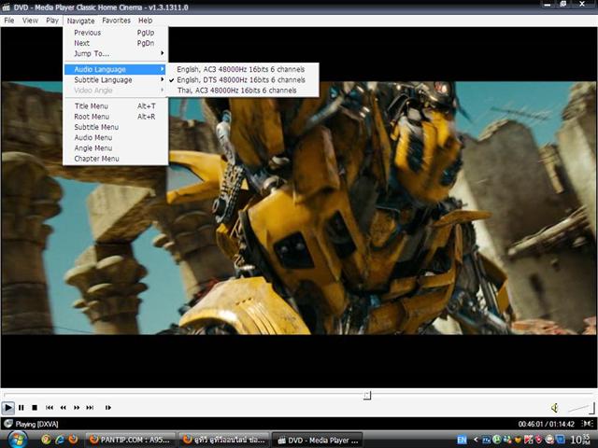Viewport: 598px width, 448px height.
Task: Select Thai AC3 48000Hz audio track
Action: pos(243,91)
